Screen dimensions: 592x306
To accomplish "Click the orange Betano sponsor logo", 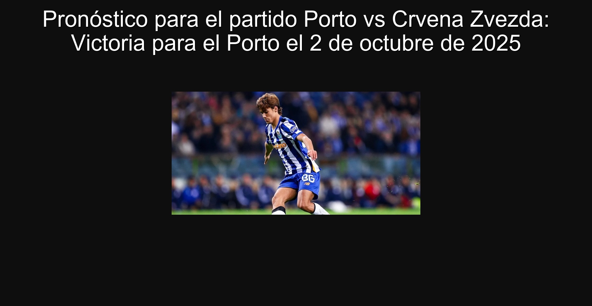I will click(x=280, y=145).
